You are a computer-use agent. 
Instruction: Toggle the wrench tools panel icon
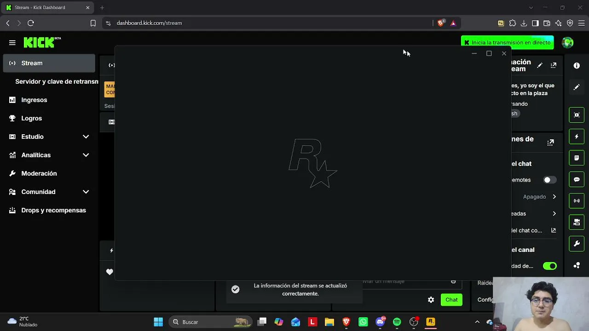[577, 243]
